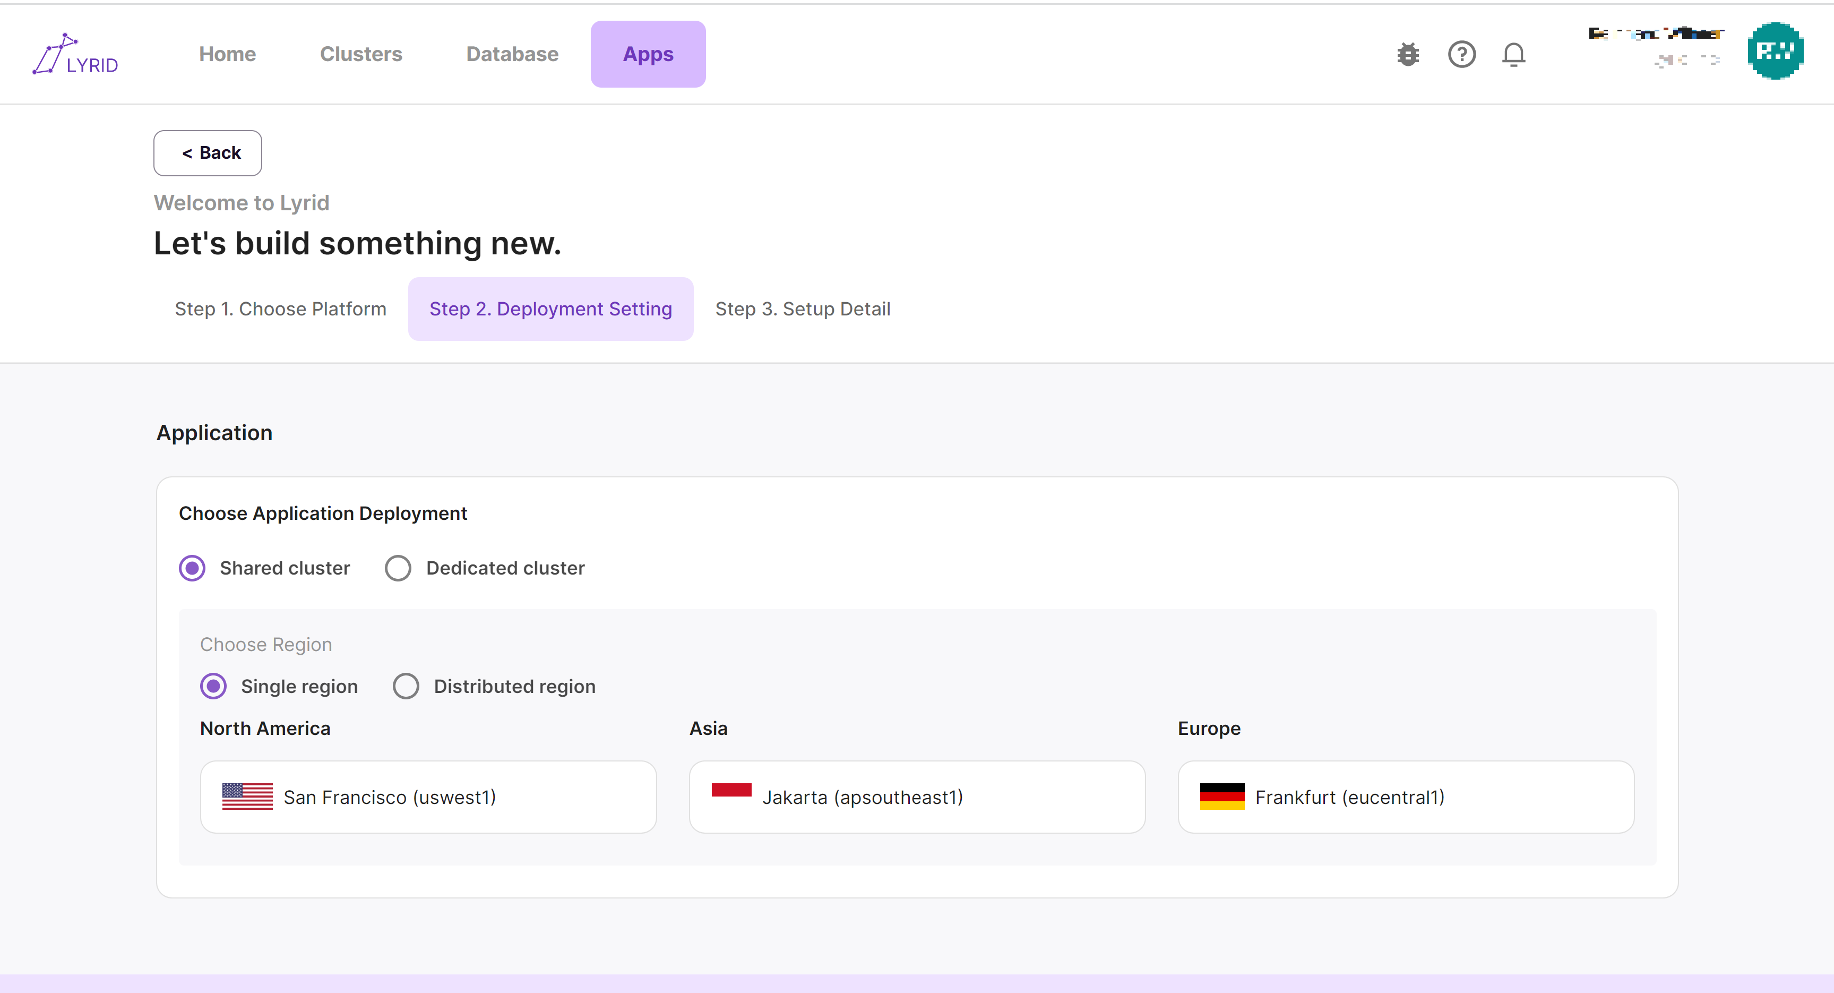This screenshot has width=1834, height=993.
Task: Click the account name text in header
Action: click(x=1655, y=33)
